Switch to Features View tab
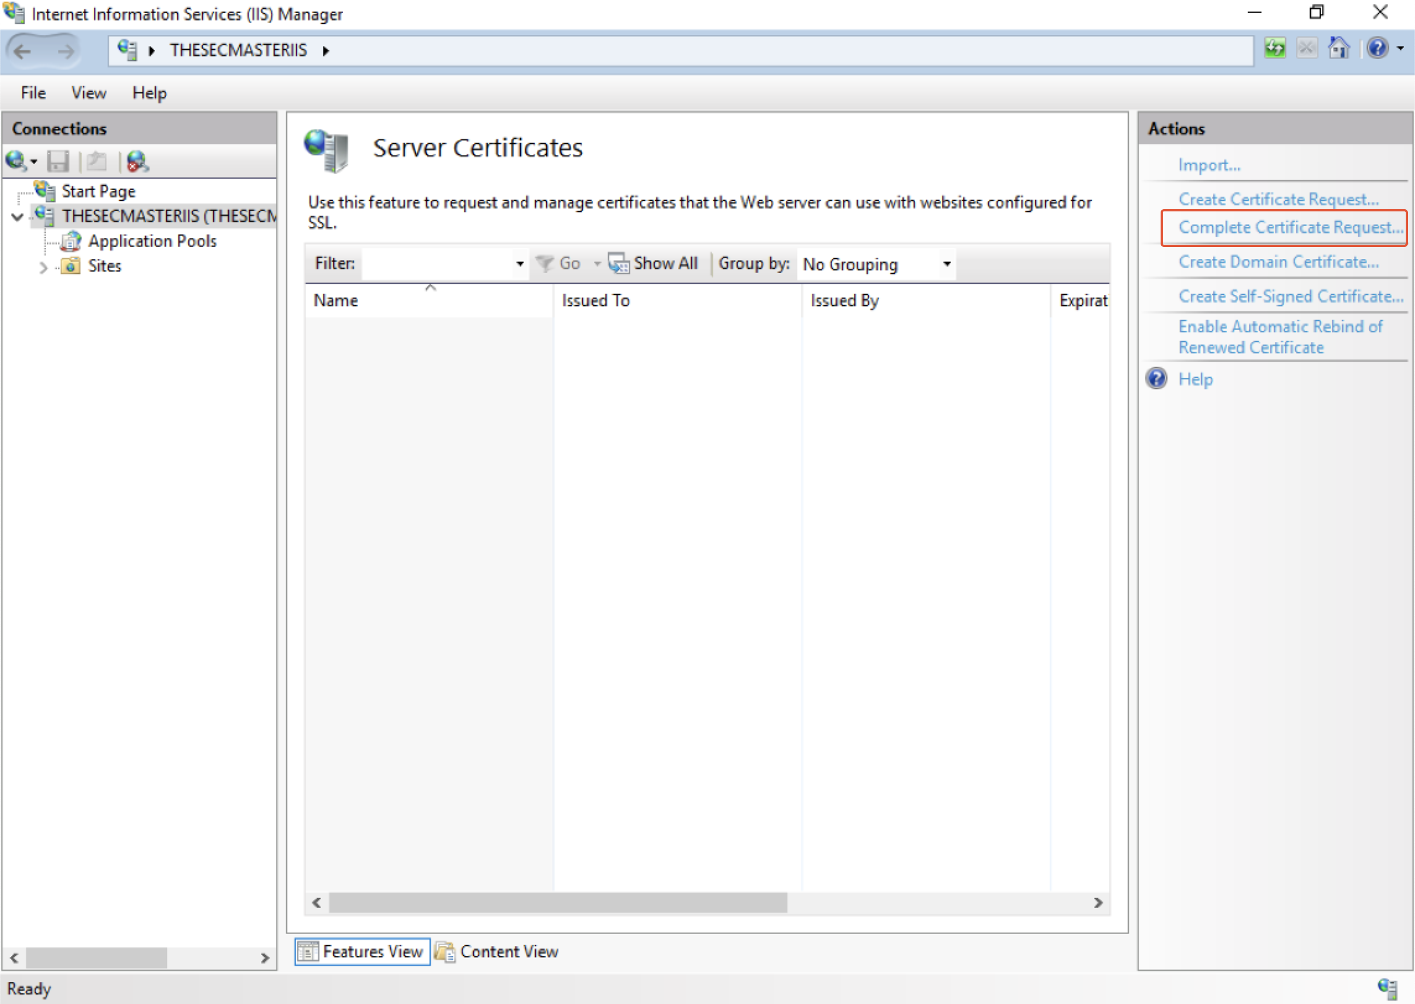Viewport: 1415px width, 1004px height. (362, 952)
